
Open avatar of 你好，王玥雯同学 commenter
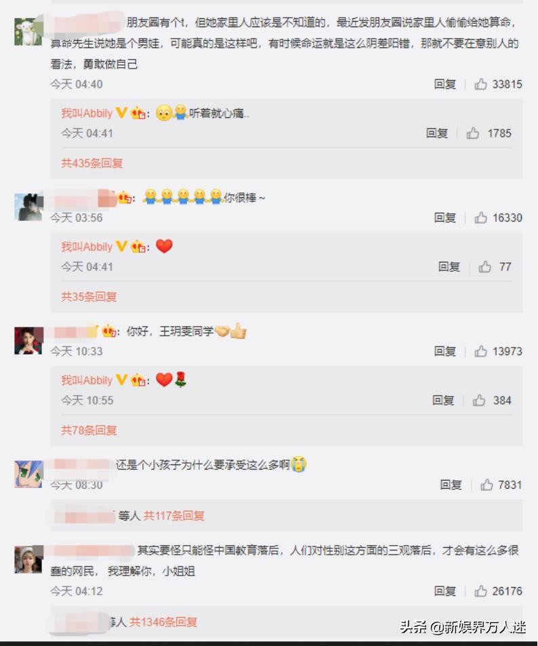point(29,341)
